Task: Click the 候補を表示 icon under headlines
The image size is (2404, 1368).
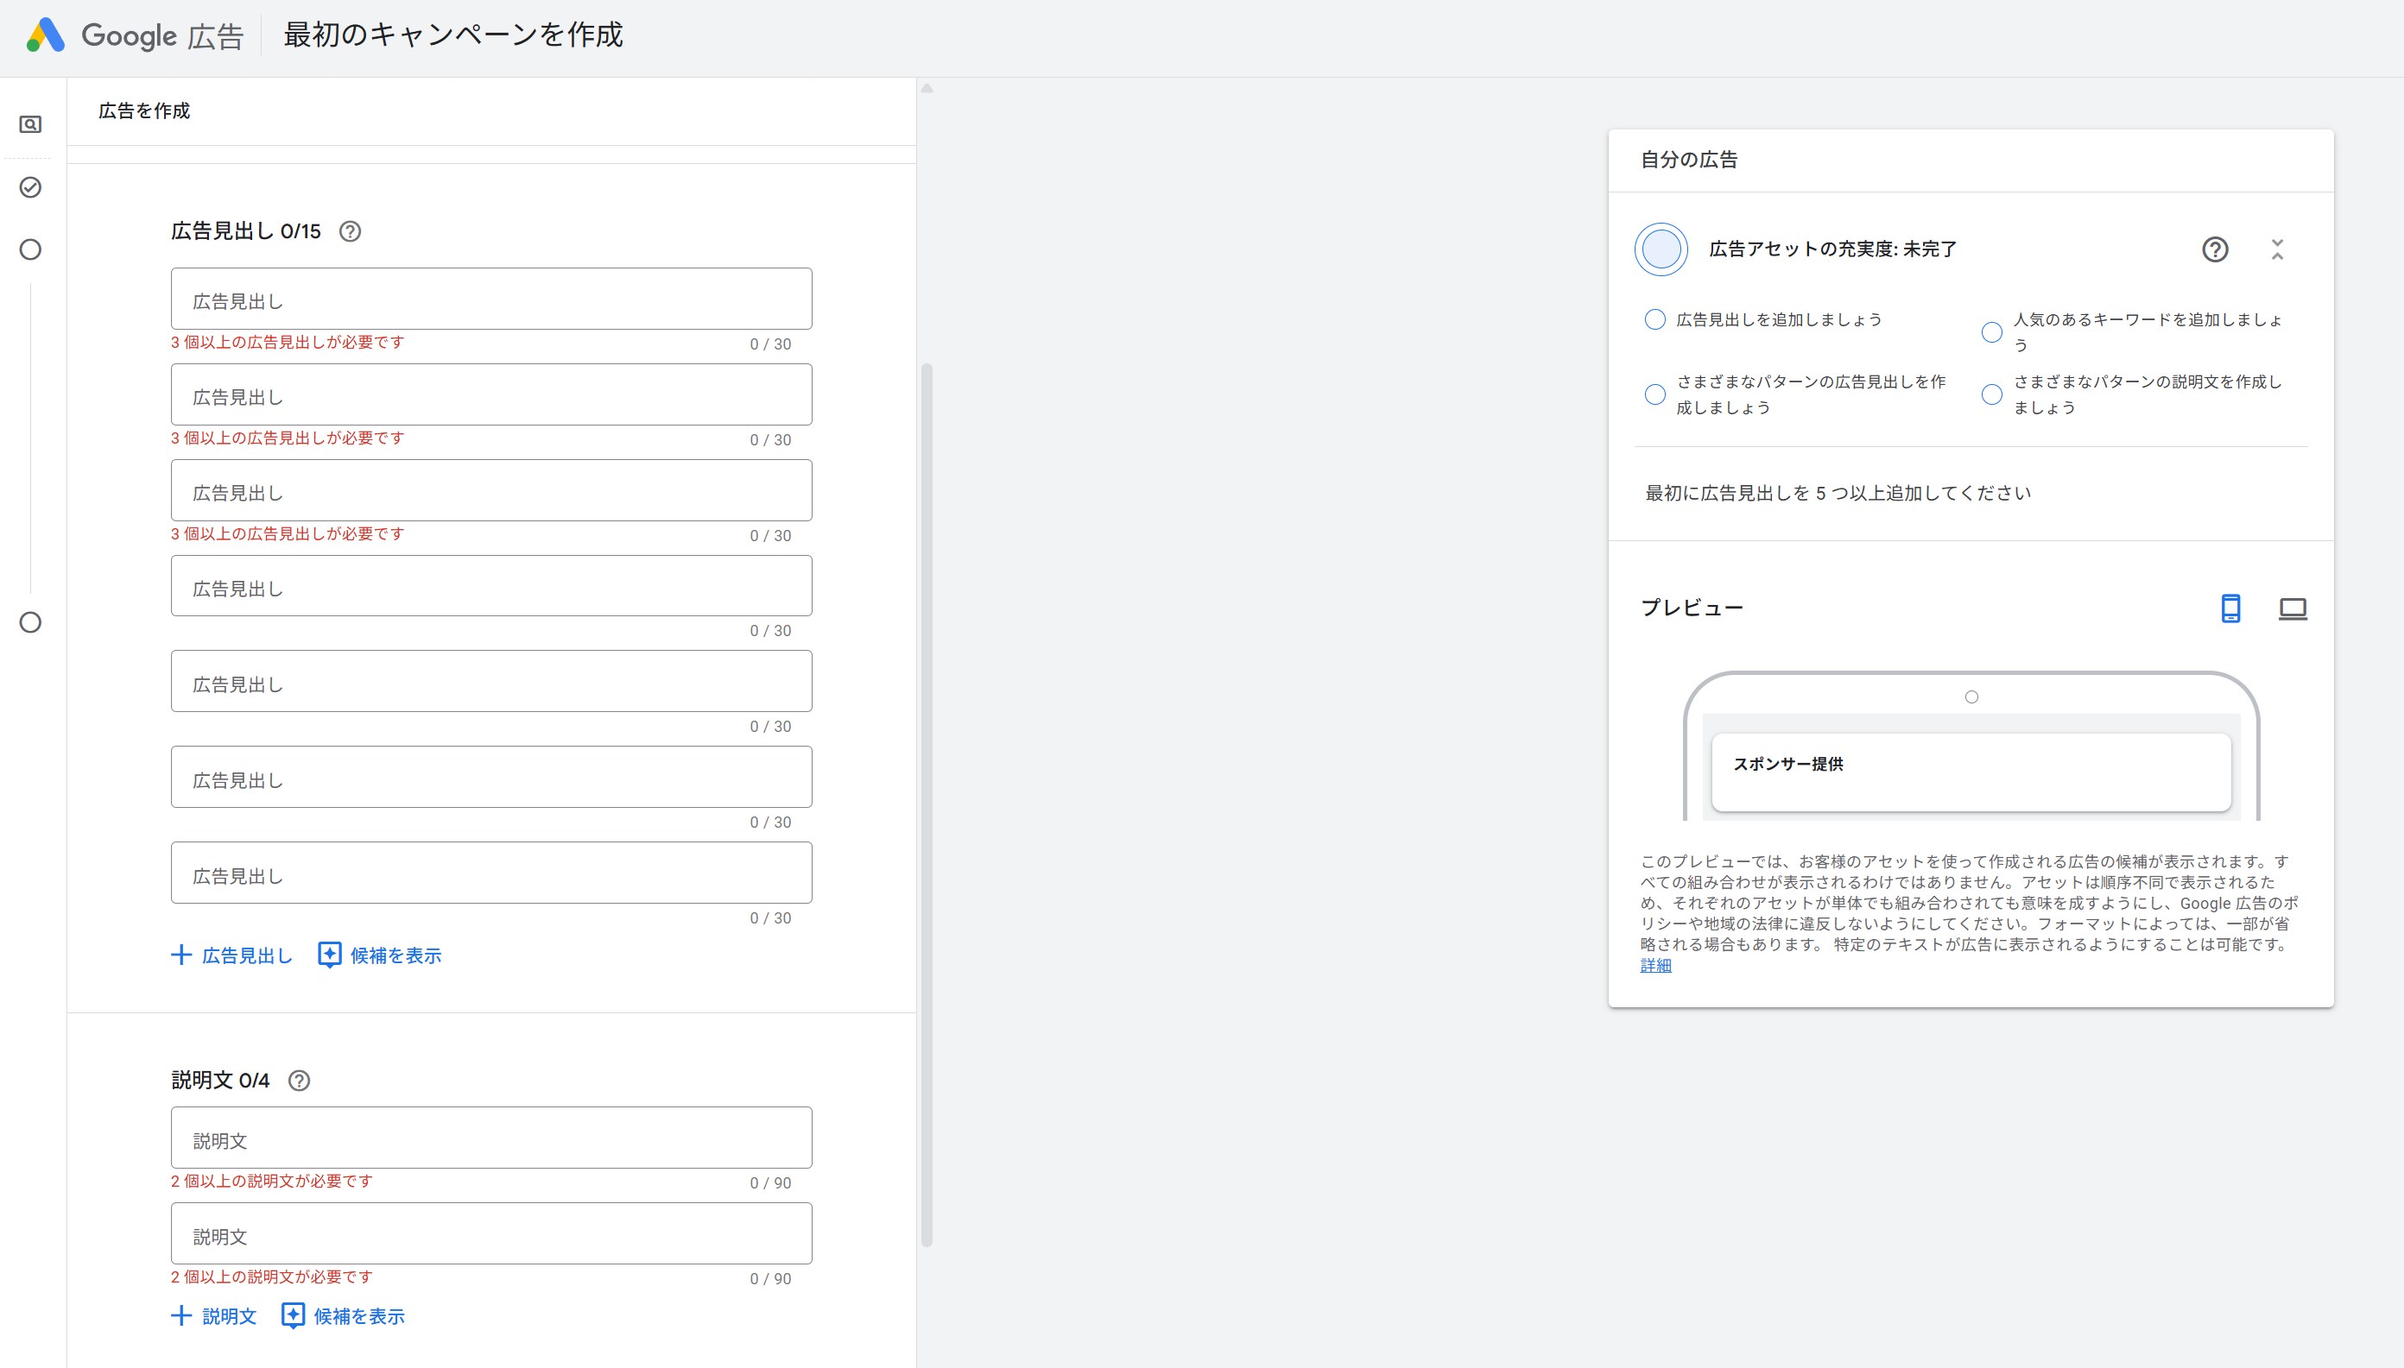Action: (x=329, y=955)
